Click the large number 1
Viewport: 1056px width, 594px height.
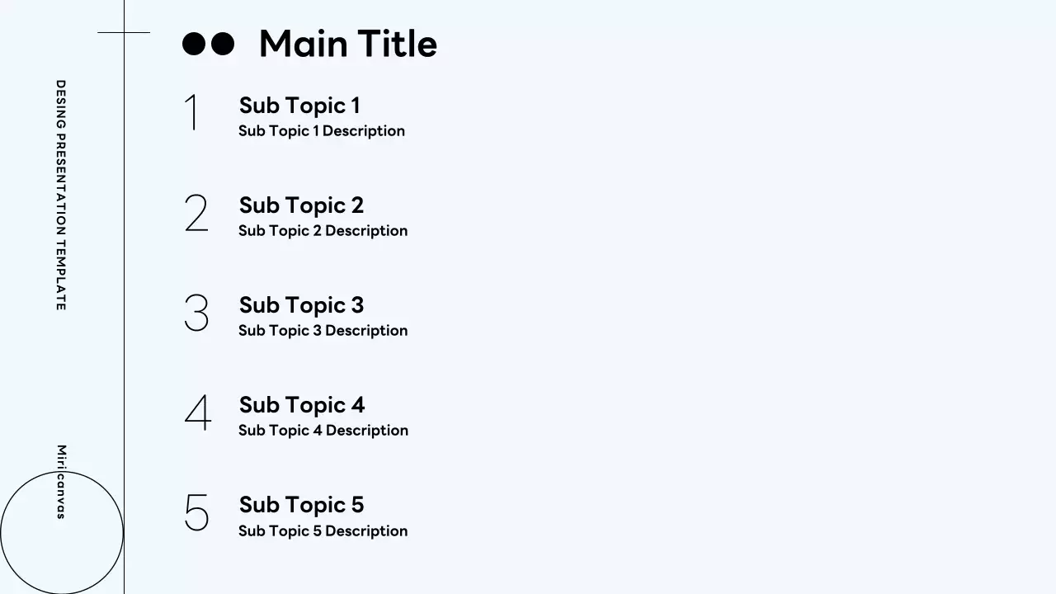click(192, 113)
